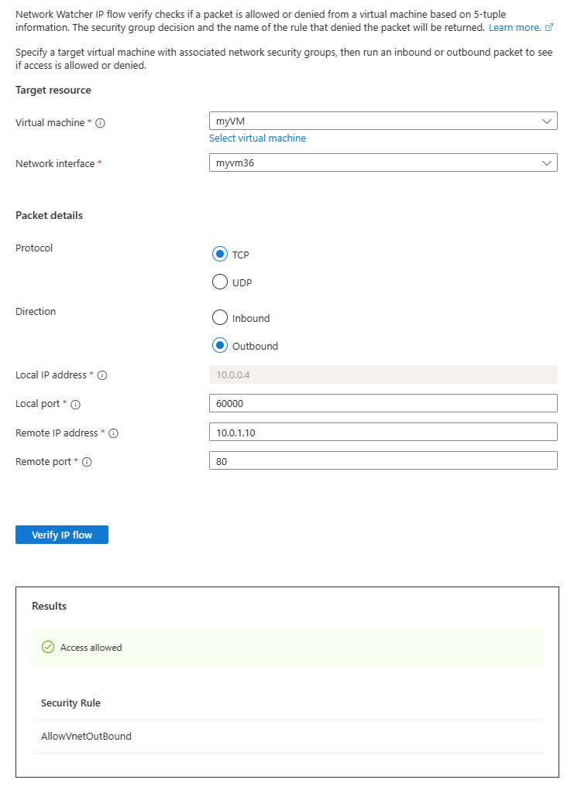Image resolution: width=574 pixels, height=790 pixels.
Task: Click the Select virtual machine link
Action: [x=257, y=139]
